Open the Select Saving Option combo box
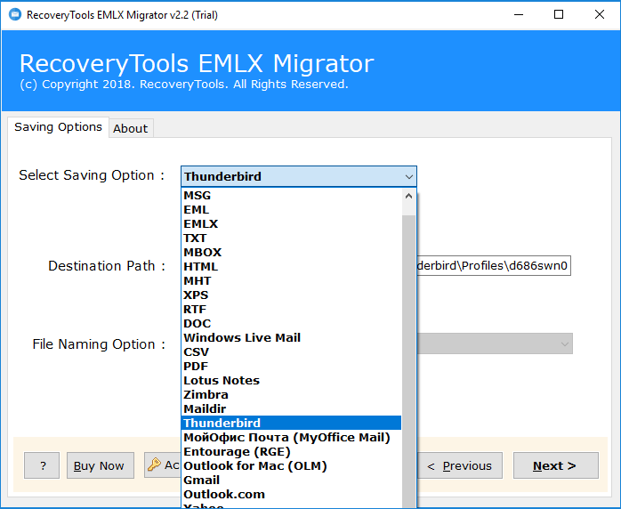Image resolution: width=621 pixels, height=509 pixels. tap(299, 176)
